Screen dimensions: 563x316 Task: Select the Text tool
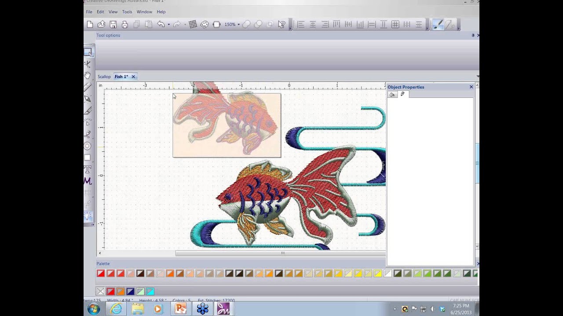click(x=88, y=169)
